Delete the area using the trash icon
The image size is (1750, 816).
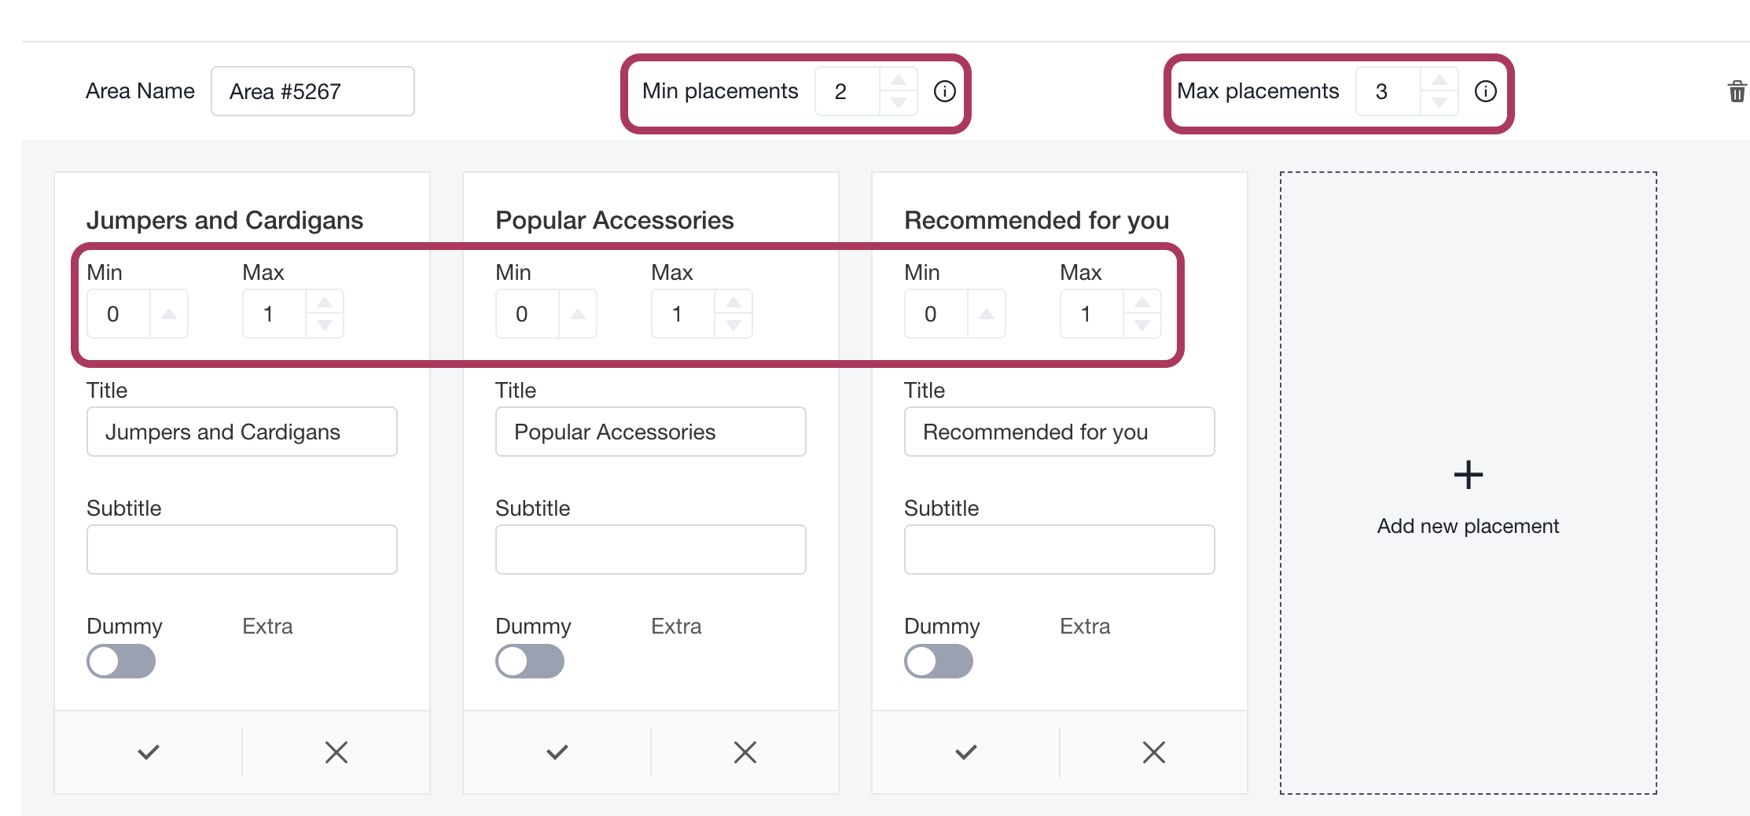[1737, 91]
